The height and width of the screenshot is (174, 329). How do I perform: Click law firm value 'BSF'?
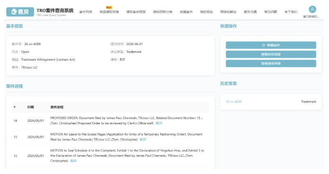pyautogui.click(x=122, y=60)
